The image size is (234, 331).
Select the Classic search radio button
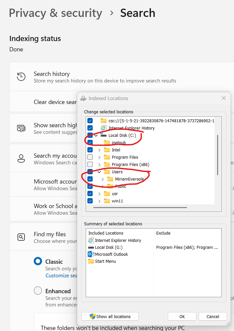coord(38,261)
